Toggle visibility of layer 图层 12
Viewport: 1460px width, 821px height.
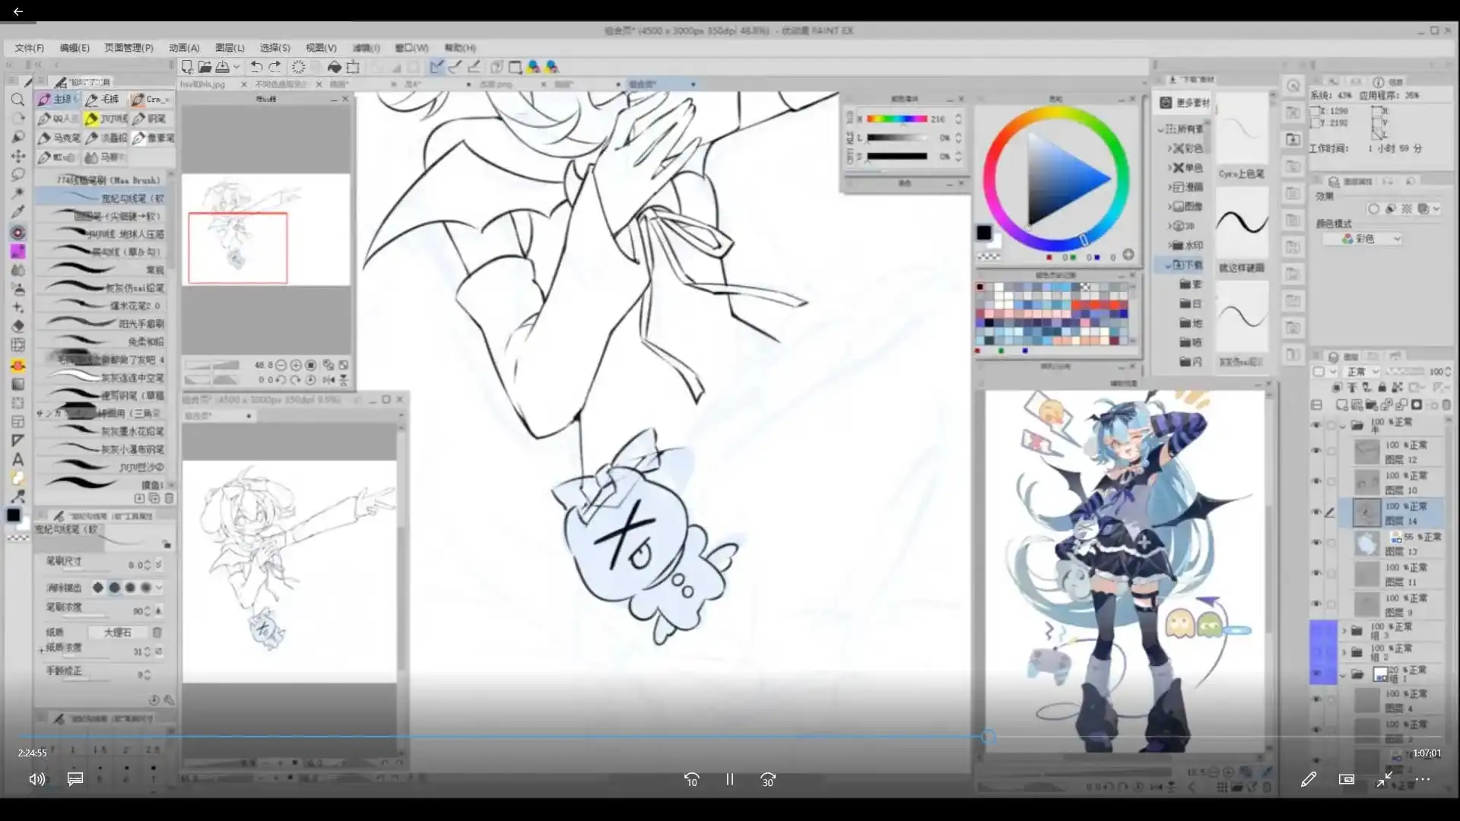[x=1316, y=452]
